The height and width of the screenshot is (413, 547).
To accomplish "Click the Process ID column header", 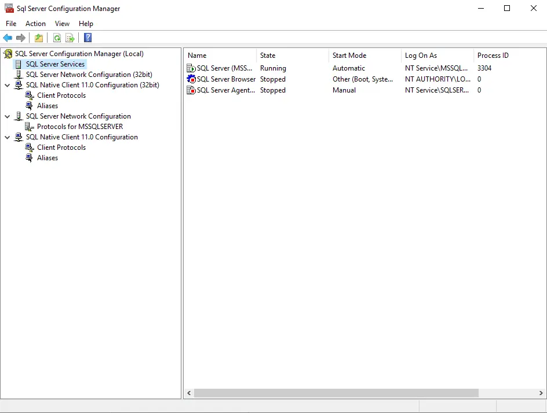I will 510,56.
